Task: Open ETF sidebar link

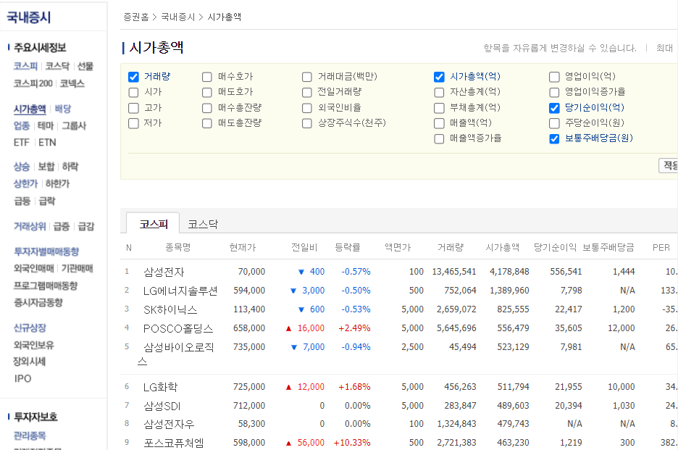Action: tap(22, 142)
